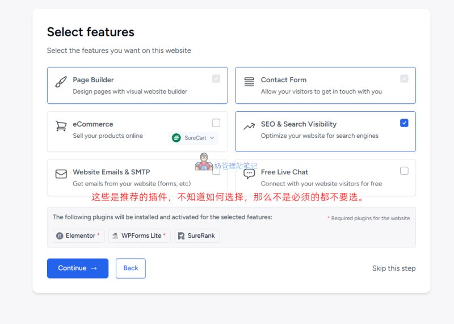Click the Elementor plugin tag
Screen dimensions: 454x324
tap(78, 235)
